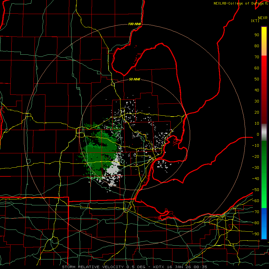Click the -30 scale value
The width and height of the screenshot is (269, 269).
256,168
